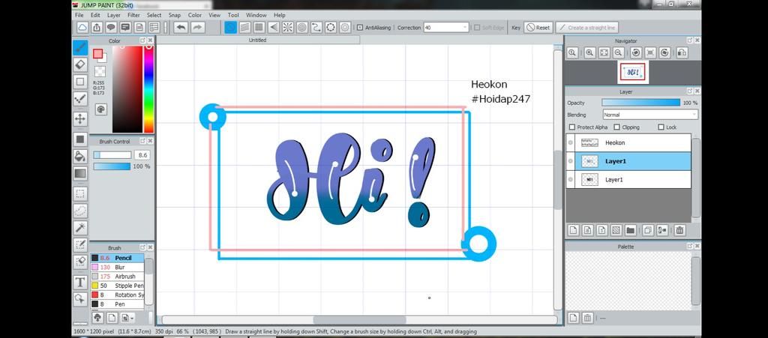Select the Heokon layer row
768x338 pixels.
[628, 143]
